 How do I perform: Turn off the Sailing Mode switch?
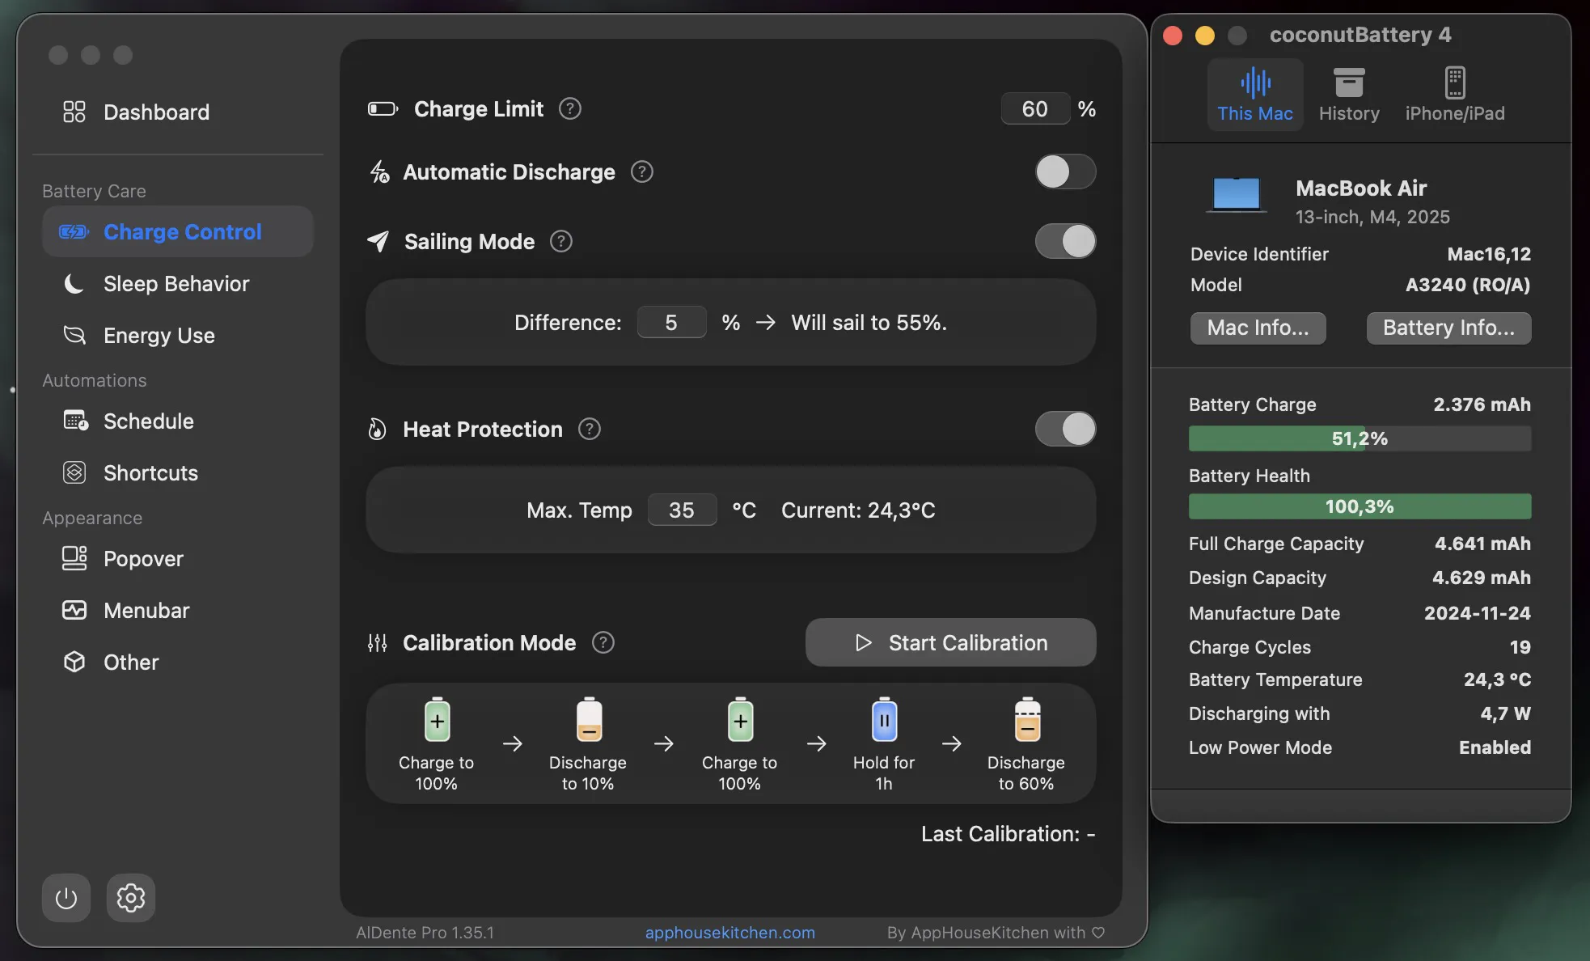(1065, 242)
